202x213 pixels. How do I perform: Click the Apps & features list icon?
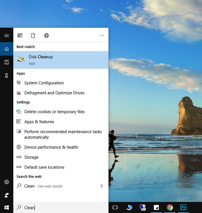(x=19, y=121)
